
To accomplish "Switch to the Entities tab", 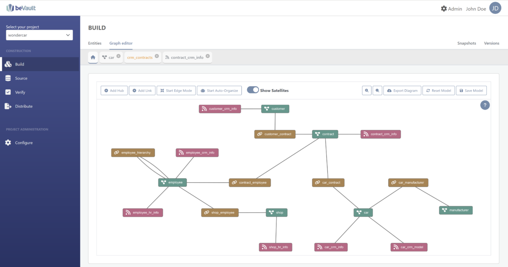I will (x=95, y=43).
